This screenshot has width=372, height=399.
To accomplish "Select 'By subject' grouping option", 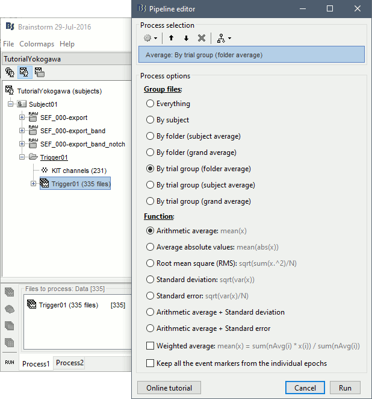I will [x=150, y=120].
